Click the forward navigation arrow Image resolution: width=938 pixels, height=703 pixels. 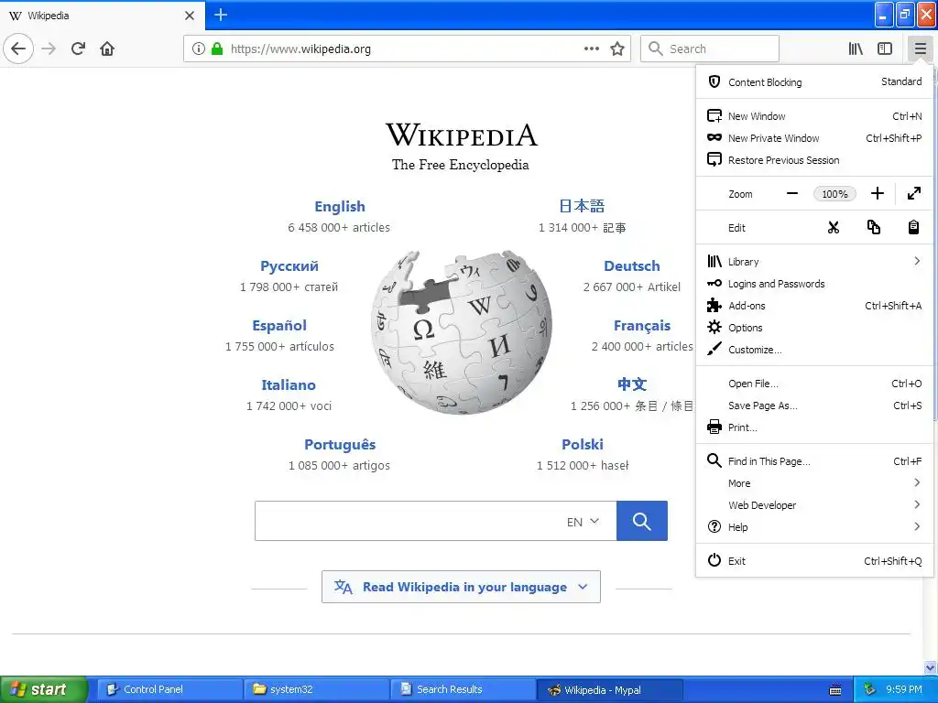click(x=49, y=49)
